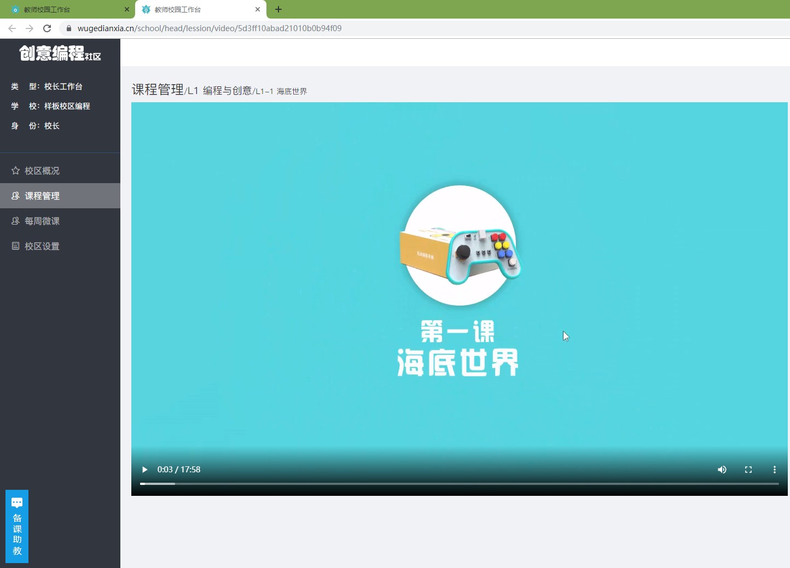The height and width of the screenshot is (568, 790).
Task: Go back to the previous page
Action: point(12,28)
